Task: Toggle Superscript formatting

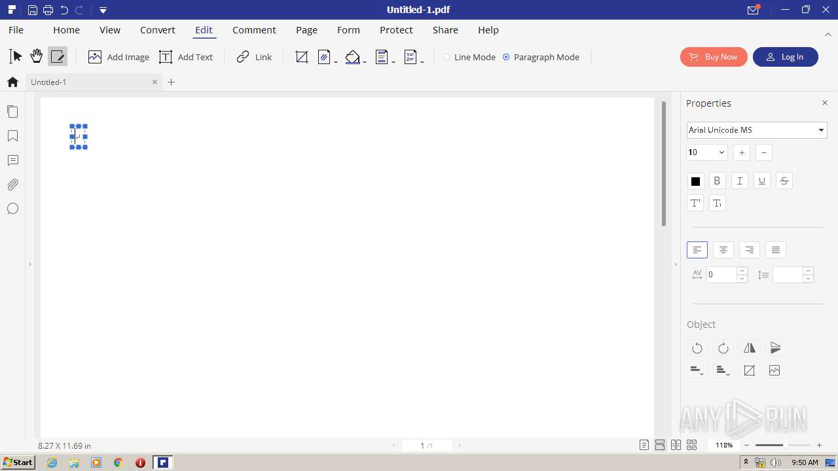Action: tap(695, 203)
